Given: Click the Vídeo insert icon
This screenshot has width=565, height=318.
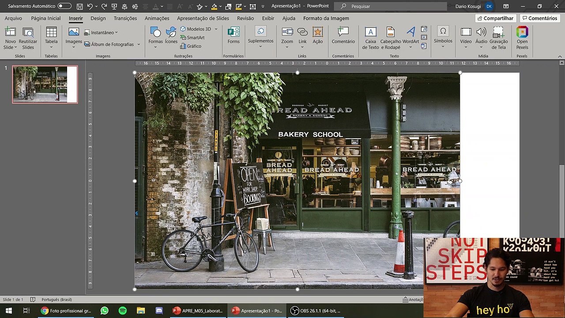Looking at the screenshot, I should tap(466, 33).
